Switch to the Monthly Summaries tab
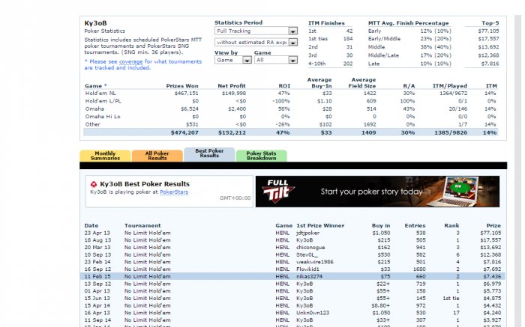 [x=105, y=156]
